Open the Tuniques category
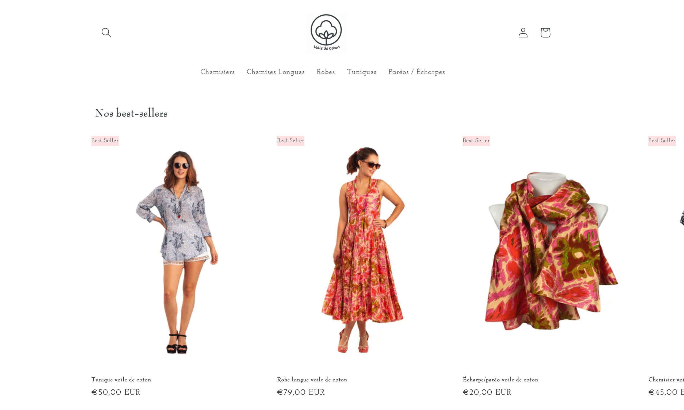684x410 pixels. (x=362, y=72)
